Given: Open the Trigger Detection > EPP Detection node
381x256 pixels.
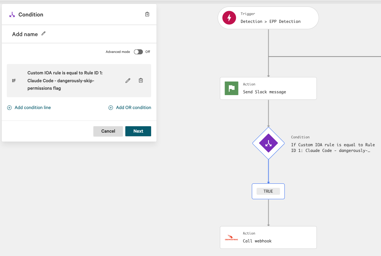Looking at the screenshot, I should [x=268, y=18].
